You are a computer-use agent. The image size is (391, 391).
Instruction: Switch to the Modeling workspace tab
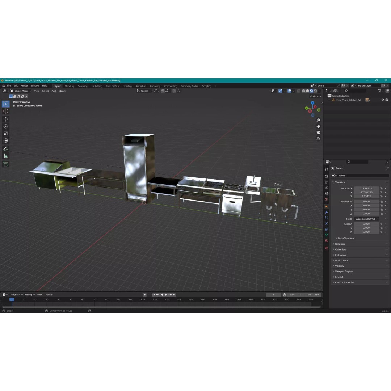(69, 86)
